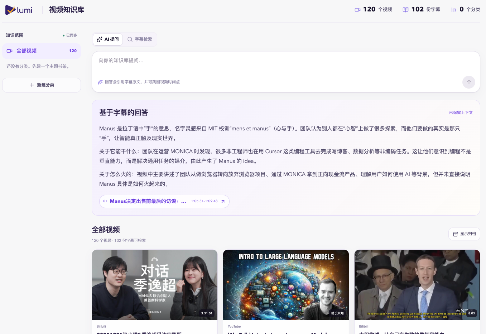Click the YouTube source label

234,326
